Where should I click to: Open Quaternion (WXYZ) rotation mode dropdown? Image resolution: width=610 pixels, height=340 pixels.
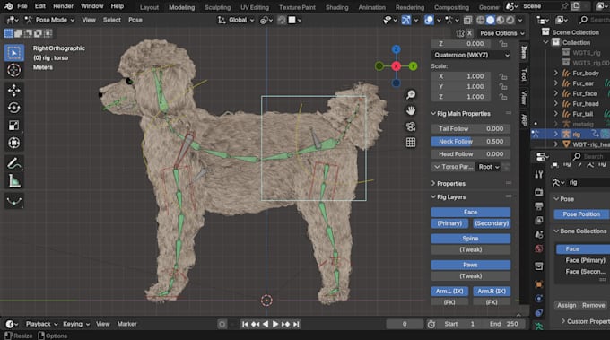(470, 55)
